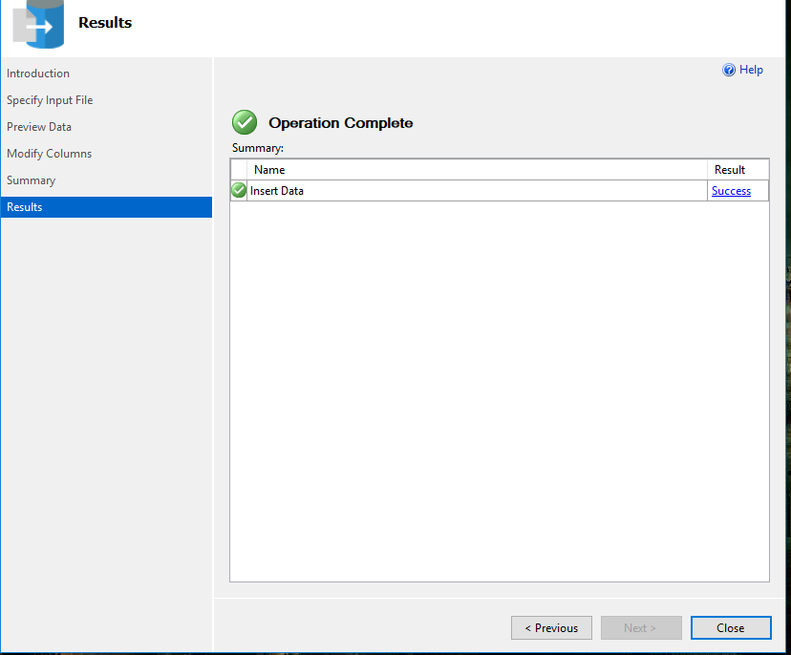Screen dimensions: 791x655
Task: Click the Success result link
Action: [731, 191]
